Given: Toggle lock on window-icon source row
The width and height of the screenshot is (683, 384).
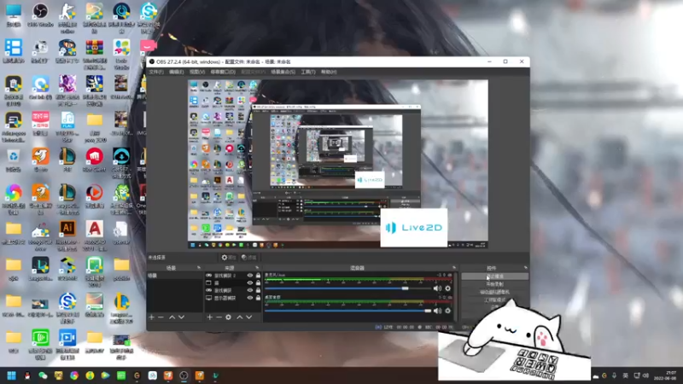Looking at the screenshot, I should [258, 282].
